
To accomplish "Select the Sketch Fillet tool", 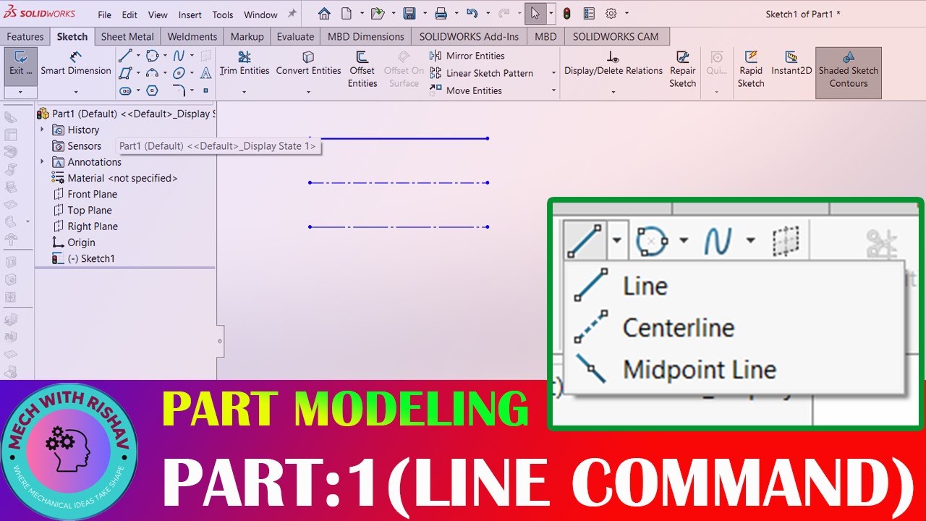I will (179, 90).
